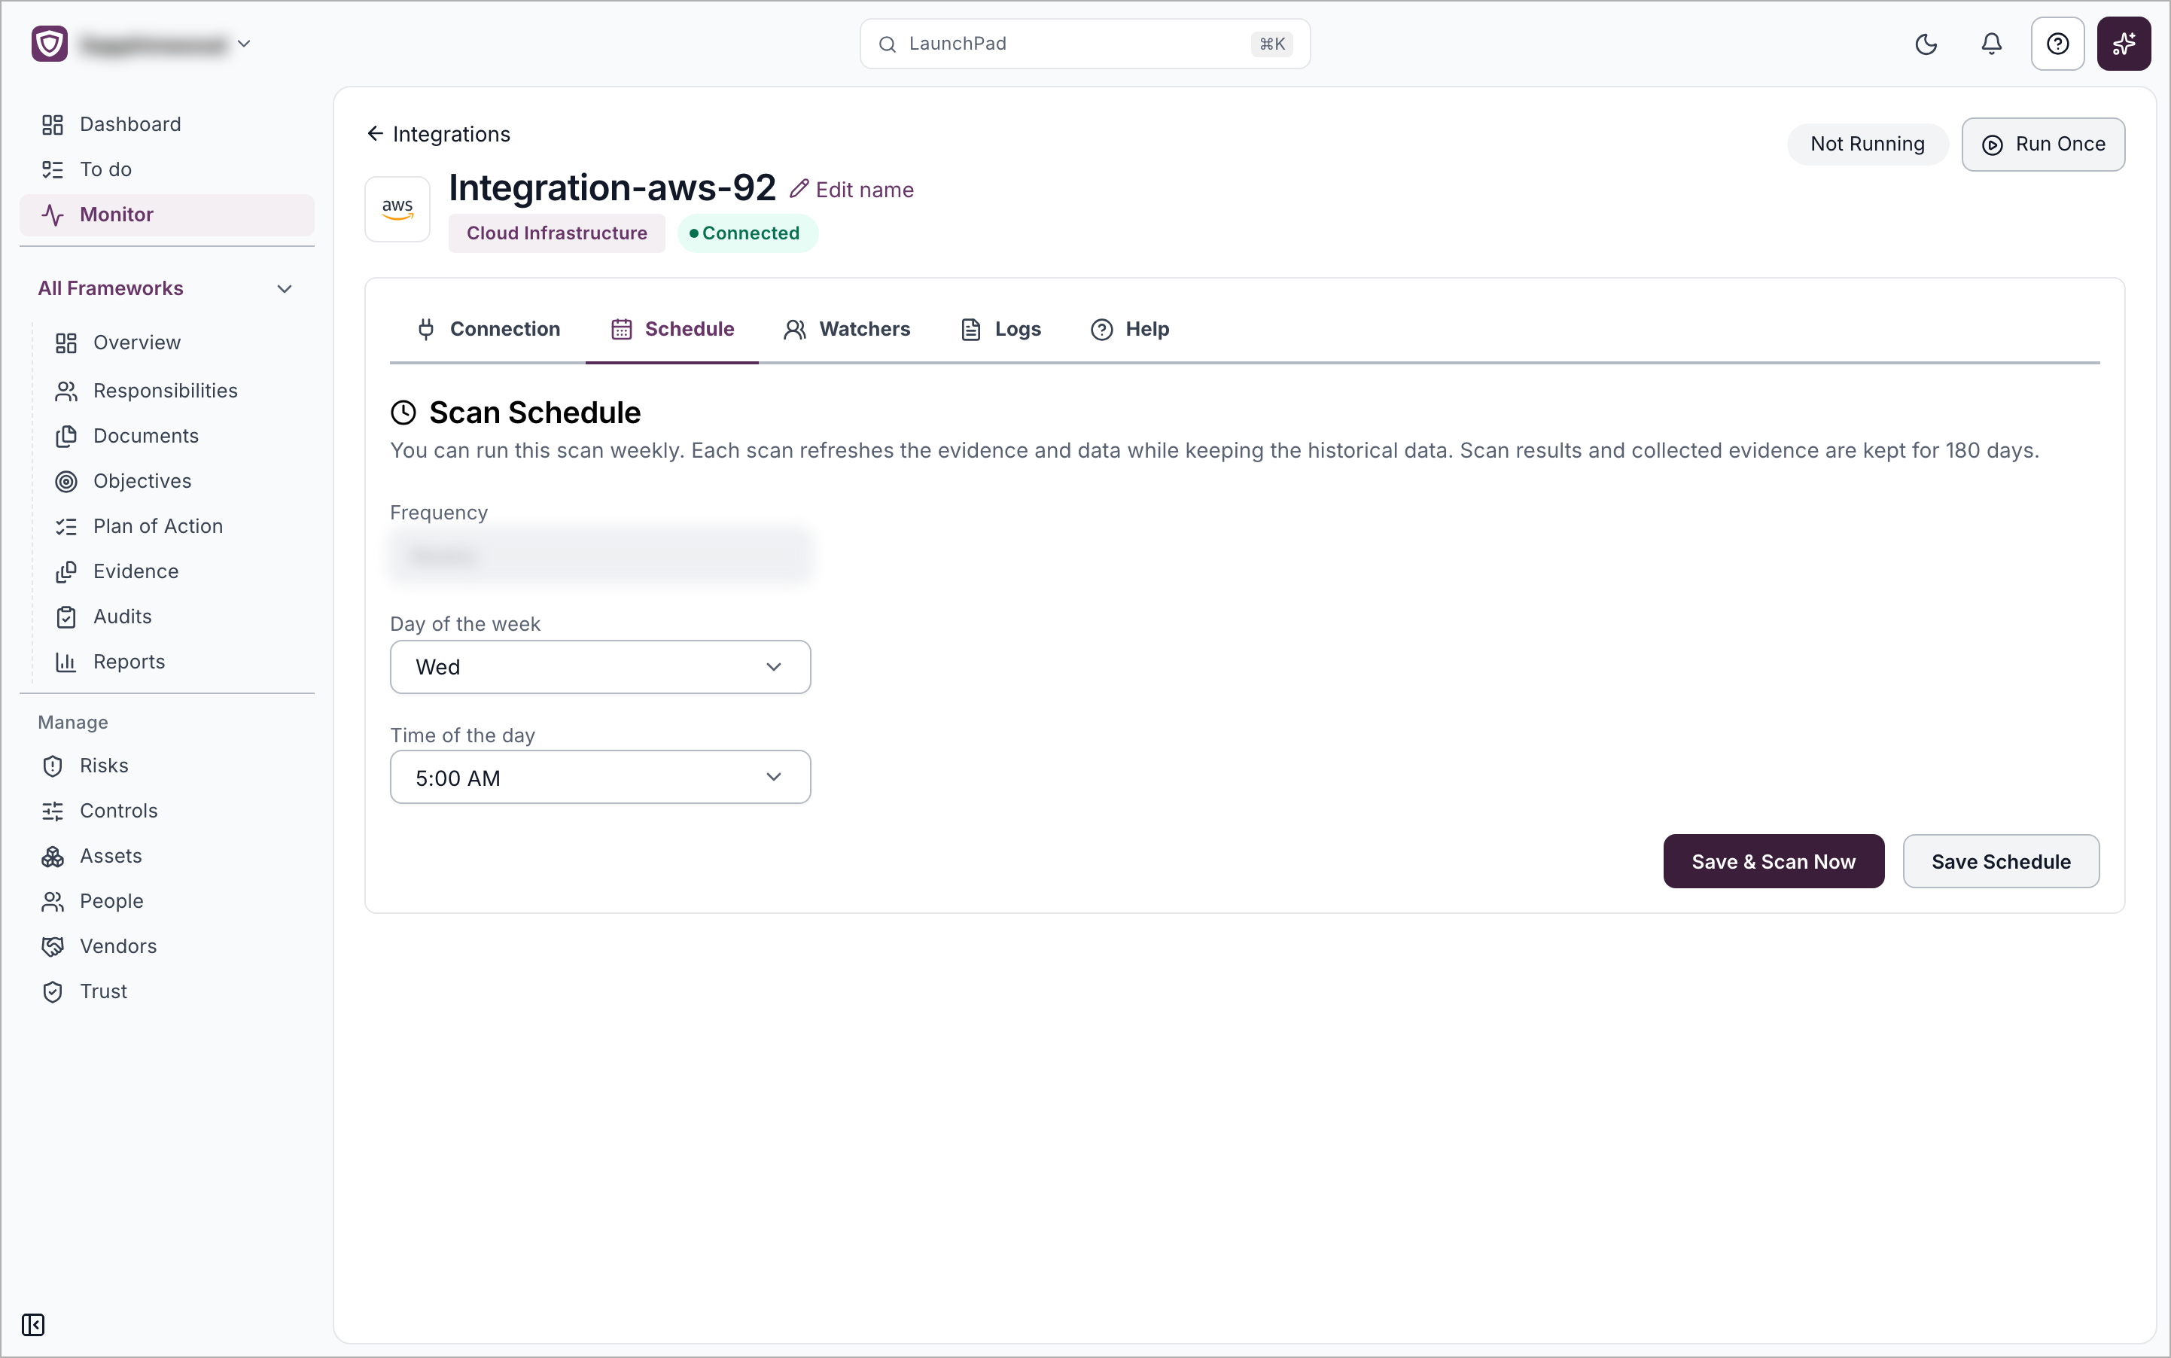Click the To do checklist icon
This screenshot has width=2171, height=1358.
pyautogui.click(x=52, y=169)
